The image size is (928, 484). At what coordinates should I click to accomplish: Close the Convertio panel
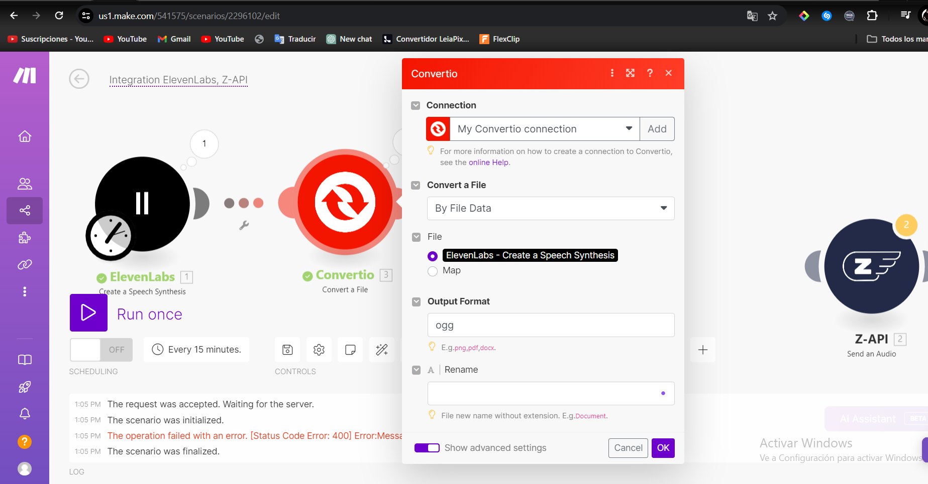669,73
